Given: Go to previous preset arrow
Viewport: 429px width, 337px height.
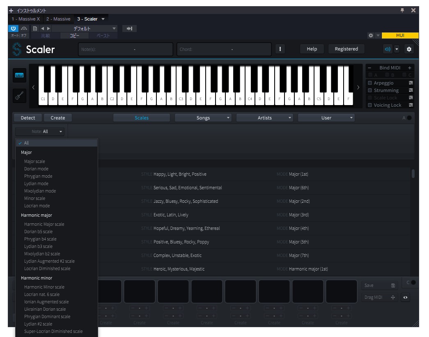Looking at the screenshot, I should click(42, 28).
